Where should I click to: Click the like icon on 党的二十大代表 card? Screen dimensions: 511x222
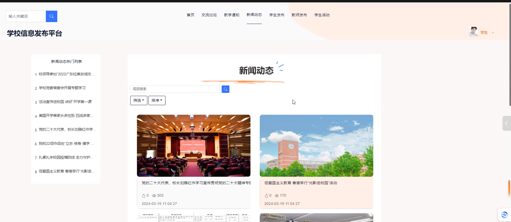pyautogui.click(x=144, y=196)
